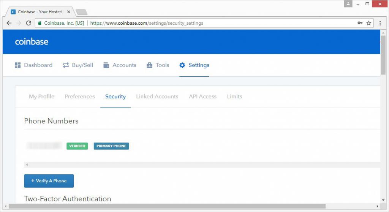Image resolution: width=389 pixels, height=212 pixels.
Task: Click the Buy/Sell arrows icon
Action: pyautogui.click(x=66, y=65)
